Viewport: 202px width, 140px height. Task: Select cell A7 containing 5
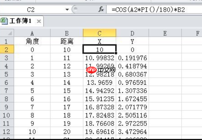coord(32,91)
